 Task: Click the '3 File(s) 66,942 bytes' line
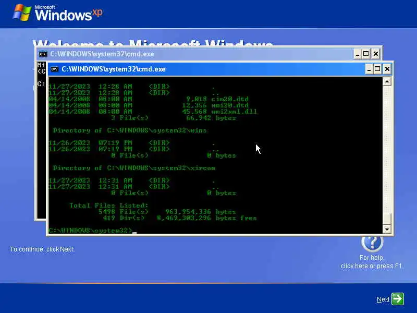(174, 118)
